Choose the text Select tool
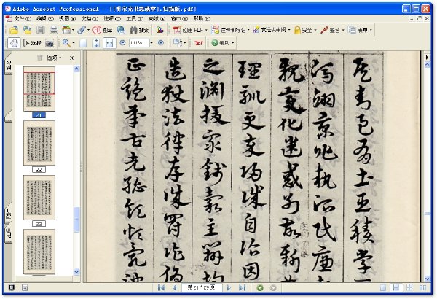Screen dimensions: 437x299 32,43
